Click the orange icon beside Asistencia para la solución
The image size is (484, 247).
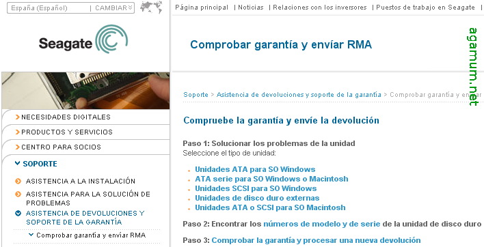click(18, 194)
